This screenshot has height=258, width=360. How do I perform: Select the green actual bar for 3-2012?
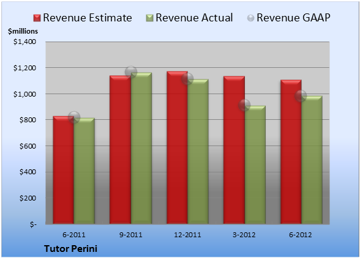point(255,164)
